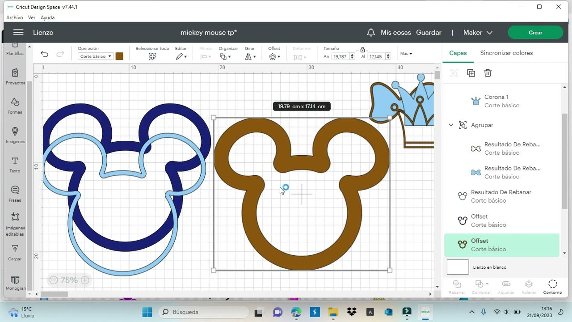The height and width of the screenshot is (322, 572).
Task: Open Dropbox from taskbar
Action: (352, 312)
